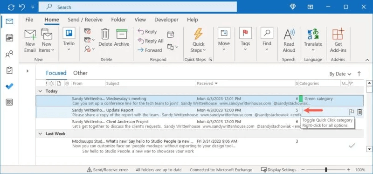Select the Focused inbox tab

(x=56, y=73)
